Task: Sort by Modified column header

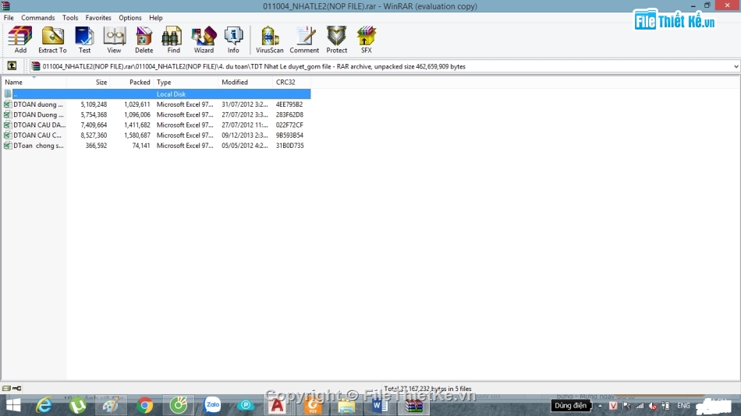Action: coord(246,82)
